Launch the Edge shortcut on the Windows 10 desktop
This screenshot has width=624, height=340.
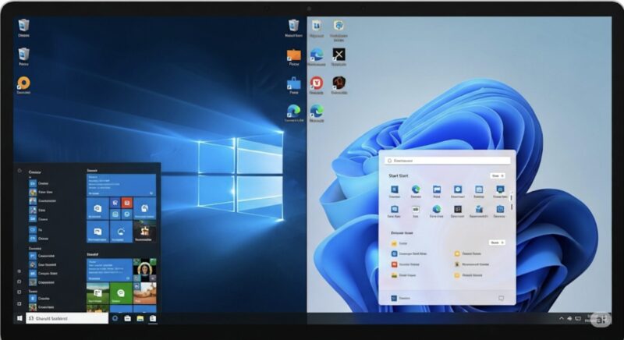(x=294, y=111)
